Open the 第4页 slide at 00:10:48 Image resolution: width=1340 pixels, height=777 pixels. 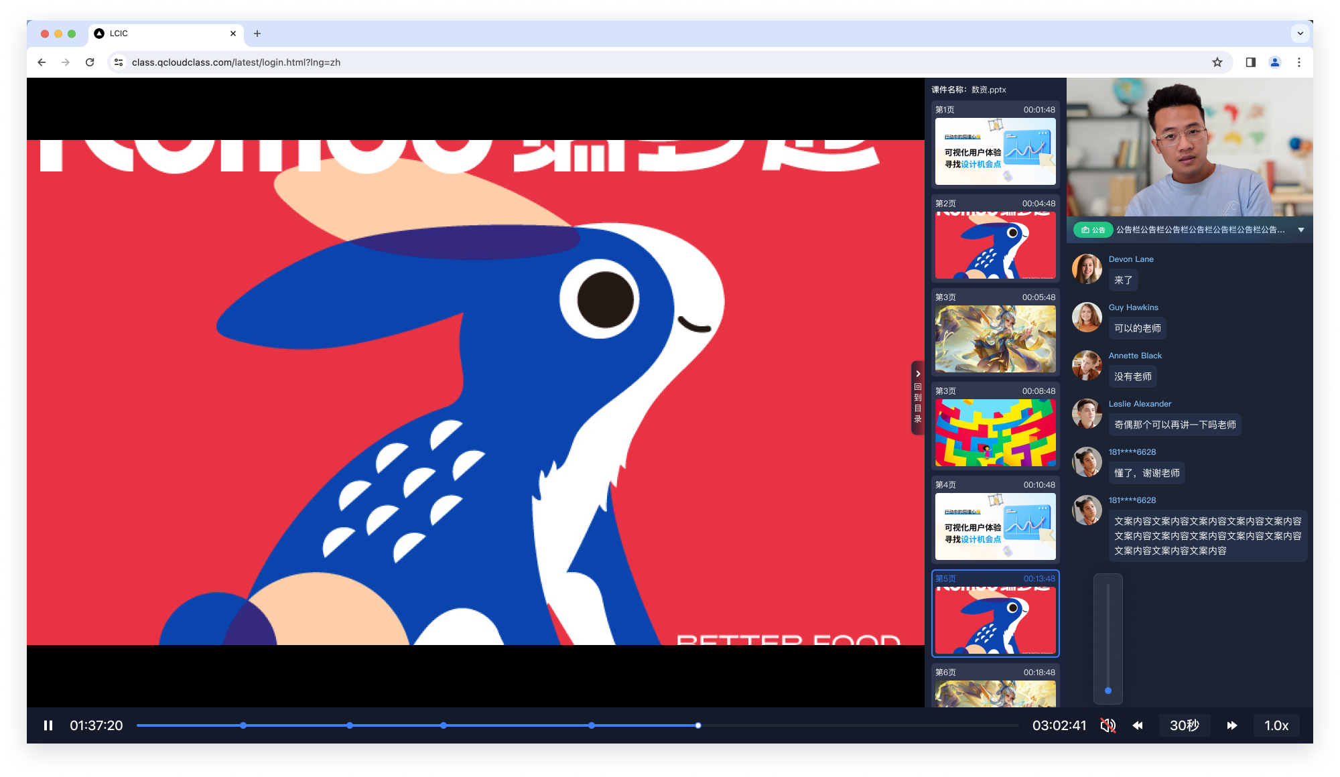tap(995, 526)
